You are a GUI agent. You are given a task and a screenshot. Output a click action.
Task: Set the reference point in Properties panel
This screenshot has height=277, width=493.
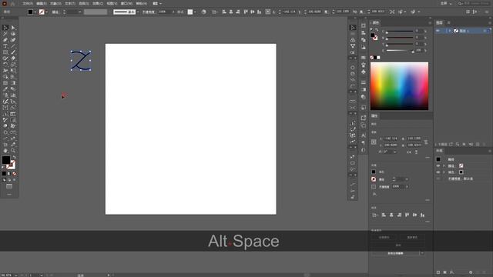point(374,142)
